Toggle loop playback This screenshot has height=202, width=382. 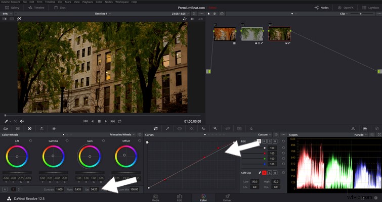pyautogui.click(x=119, y=121)
